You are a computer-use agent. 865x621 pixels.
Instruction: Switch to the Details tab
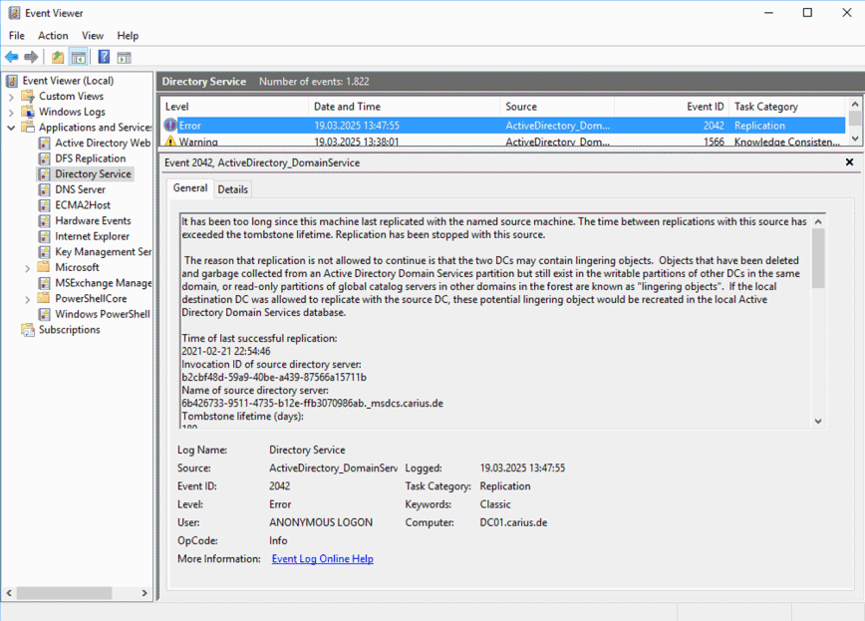click(233, 189)
